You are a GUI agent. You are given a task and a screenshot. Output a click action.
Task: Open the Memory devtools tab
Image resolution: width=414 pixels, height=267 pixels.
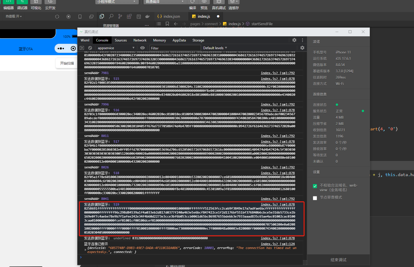[160, 40]
